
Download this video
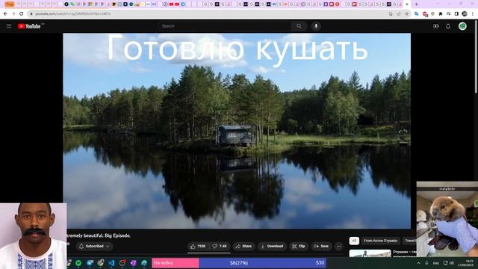(x=272, y=246)
